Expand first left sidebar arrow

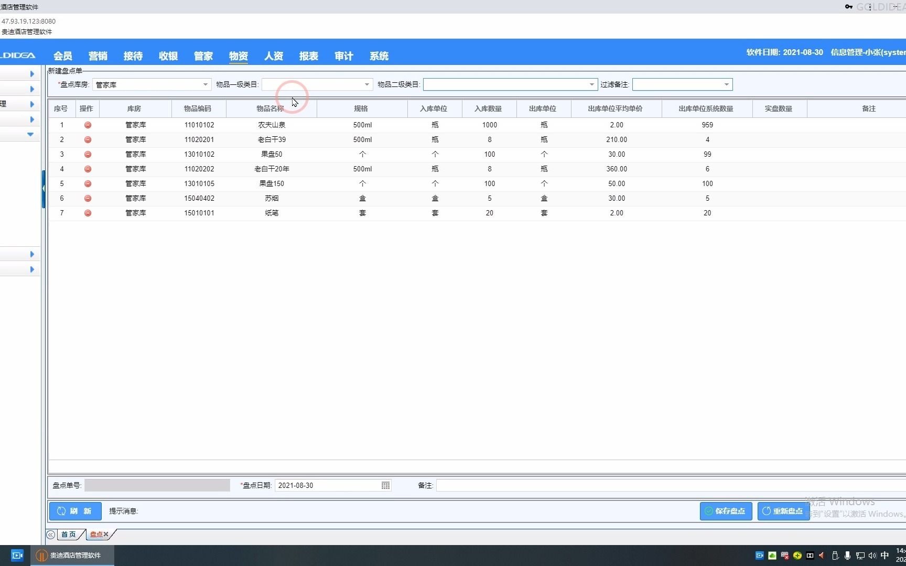[32, 74]
